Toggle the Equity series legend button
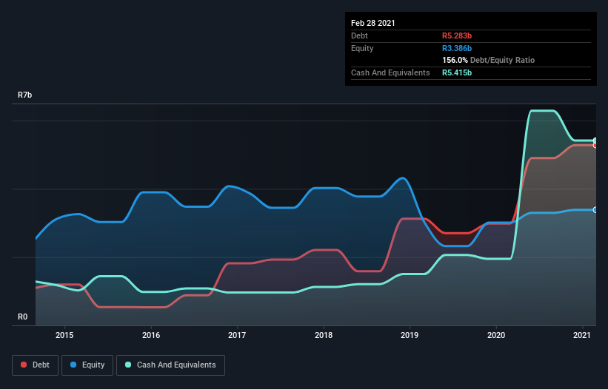This screenshot has width=608, height=389. click(87, 365)
